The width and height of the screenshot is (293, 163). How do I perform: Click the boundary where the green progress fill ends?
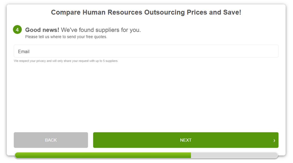pyautogui.click(x=191, y=155)
